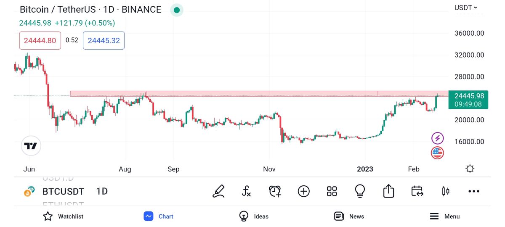Open the layout grid icon
The image size is (505, 227).
tap(332, 191)
